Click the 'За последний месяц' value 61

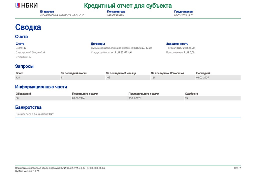pyautogui.click(x=62, y=78)
